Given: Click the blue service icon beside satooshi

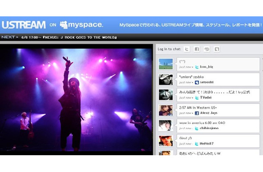Looking at the screenshot, I should pyautogui.click(x=197, y=82).
